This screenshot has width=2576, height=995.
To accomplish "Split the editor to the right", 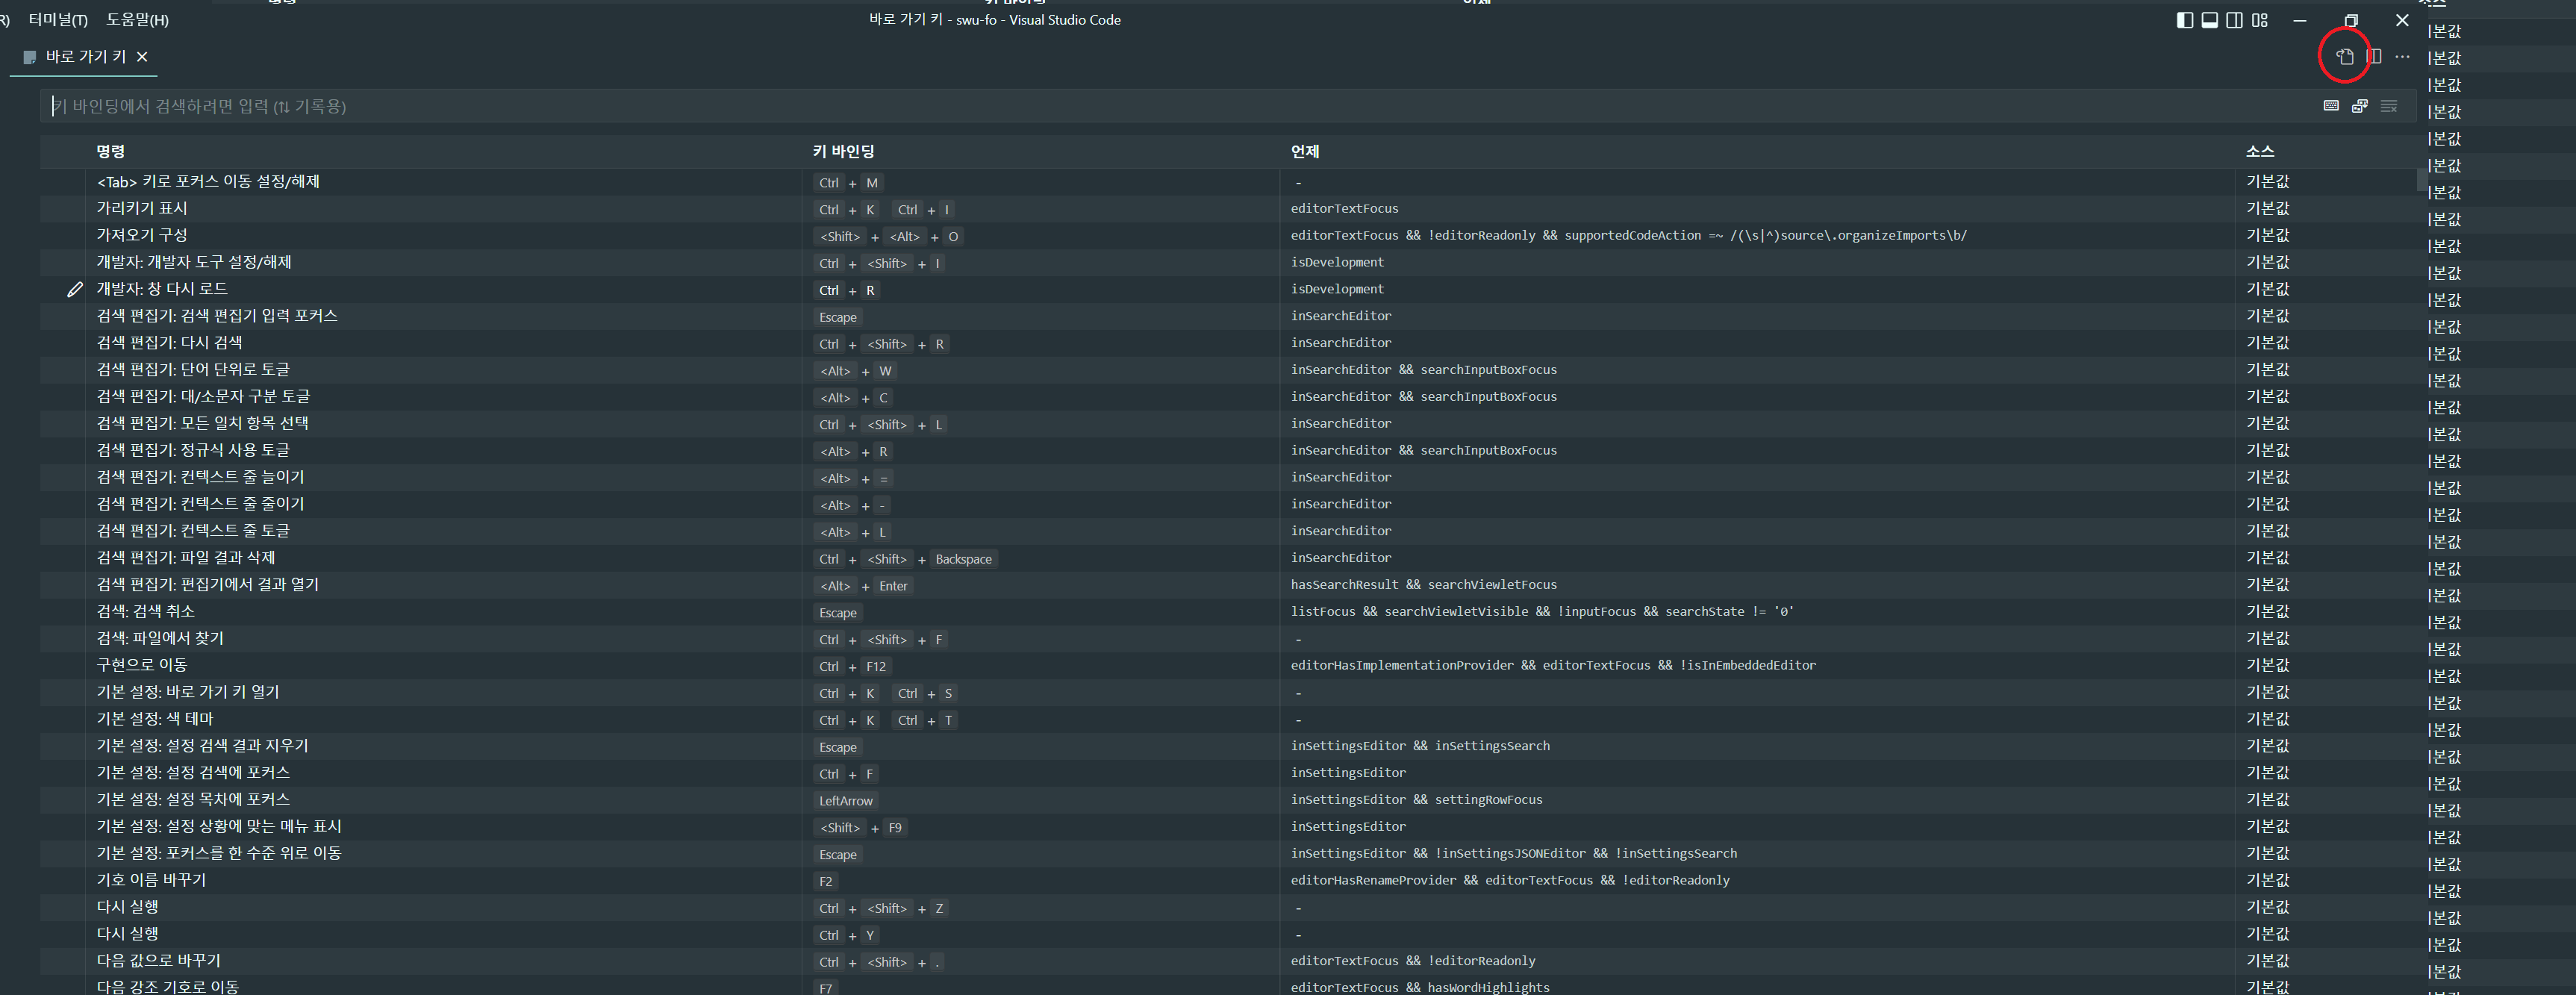I will 2374,57.
